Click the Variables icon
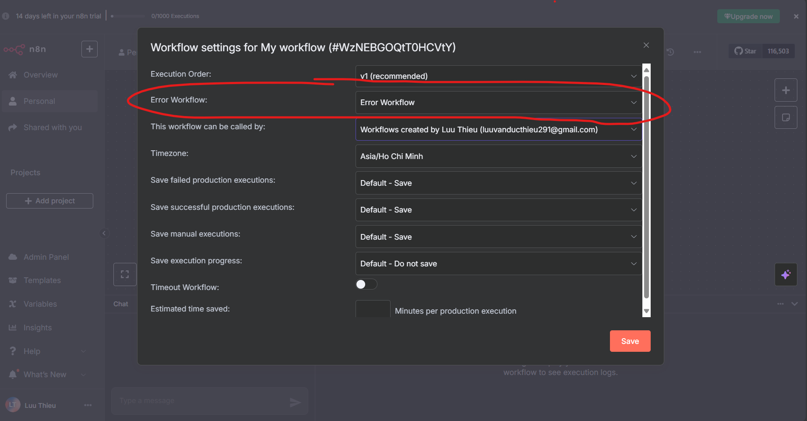This screenshot has width=807, height=421. point(13,304)
